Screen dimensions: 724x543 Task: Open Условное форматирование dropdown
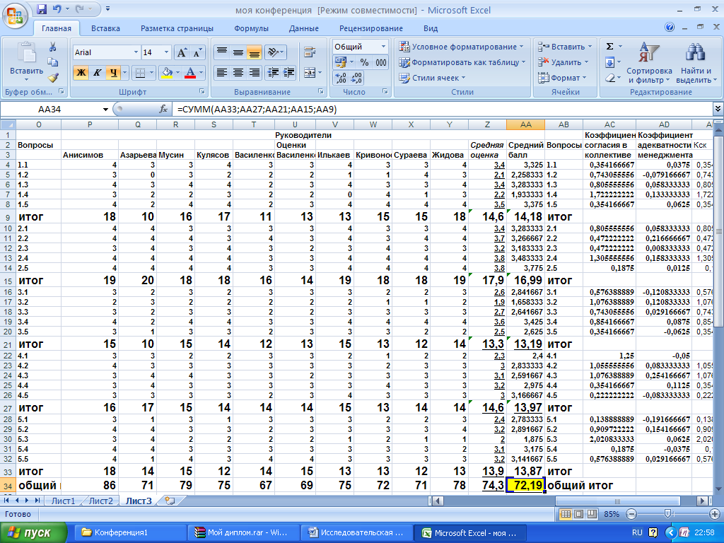pyautogui.click(x=462, y=47)
